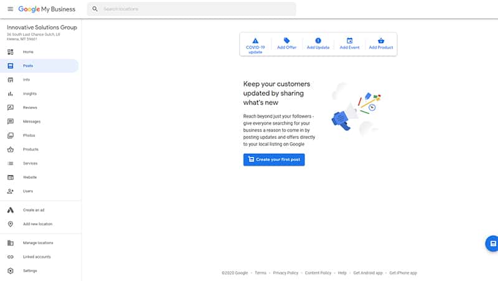The image size is (498, 281).
Task: Click the COVID-19 update warning icon
Action: pos(255,40)
